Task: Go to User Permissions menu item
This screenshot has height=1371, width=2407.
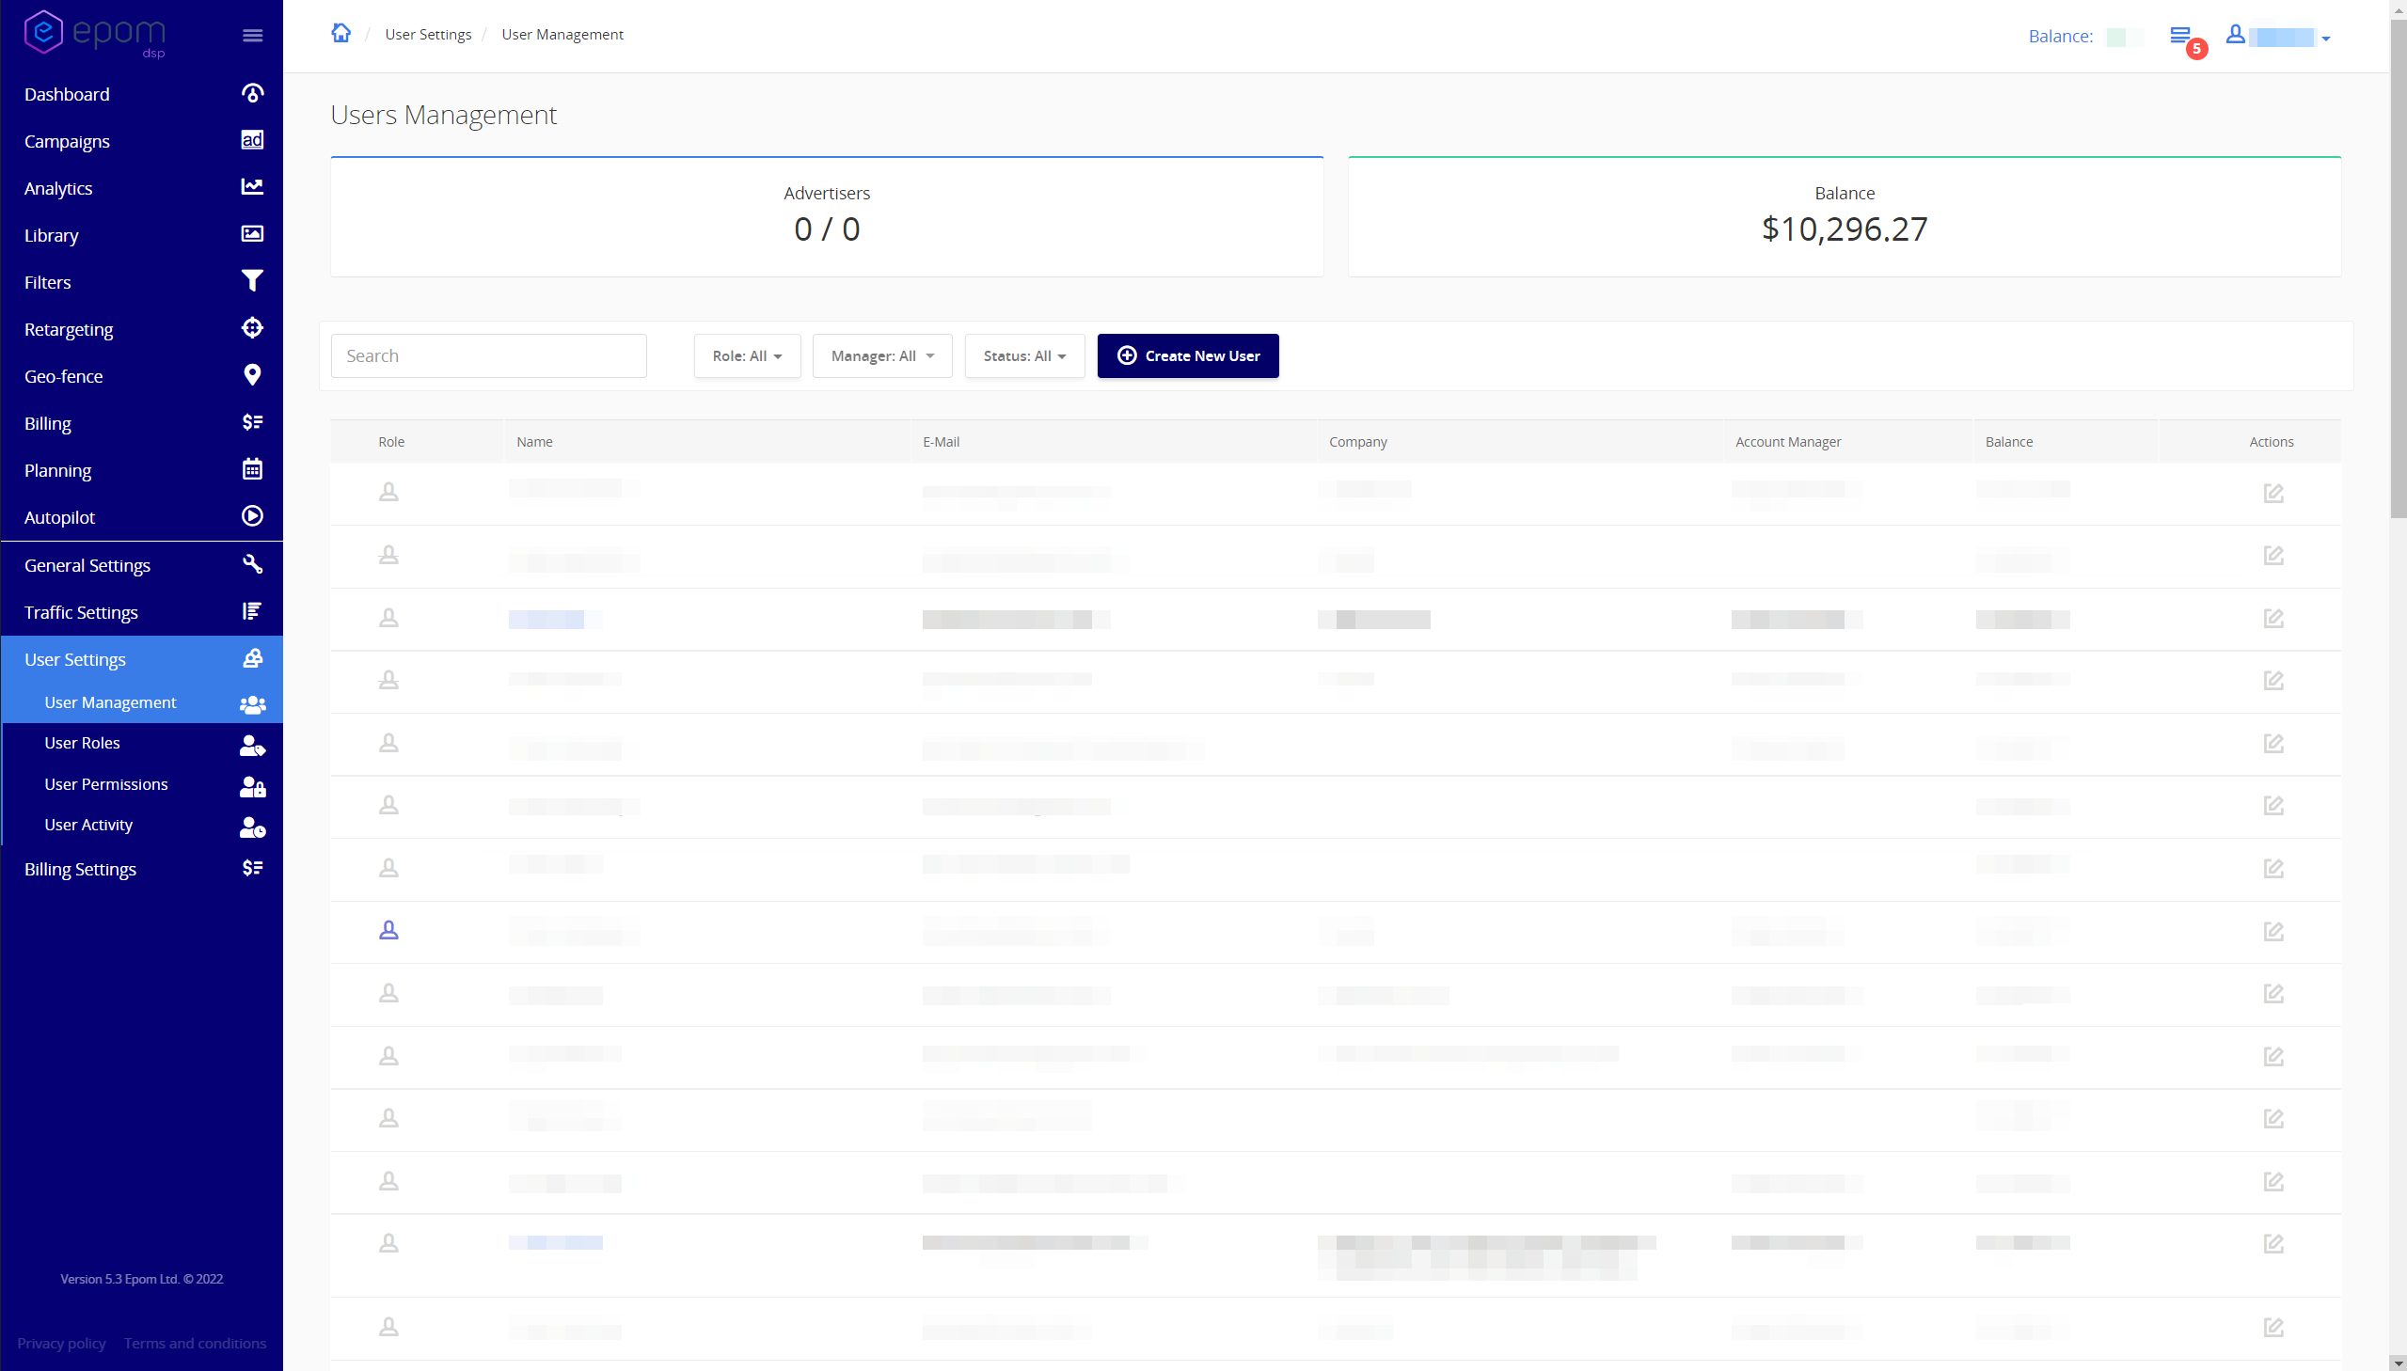Action: pos(105,784)
